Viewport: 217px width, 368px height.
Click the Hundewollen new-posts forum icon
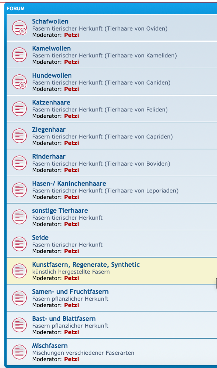(x=19, y=81)
